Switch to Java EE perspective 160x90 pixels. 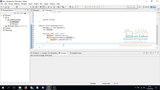pos(146,7)
